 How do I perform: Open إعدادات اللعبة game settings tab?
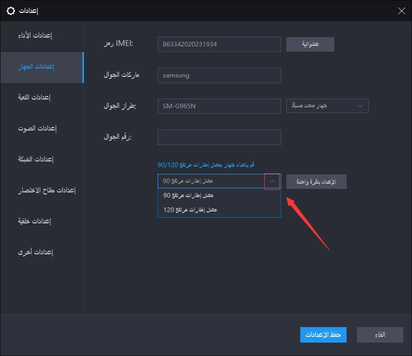[42, 98]
